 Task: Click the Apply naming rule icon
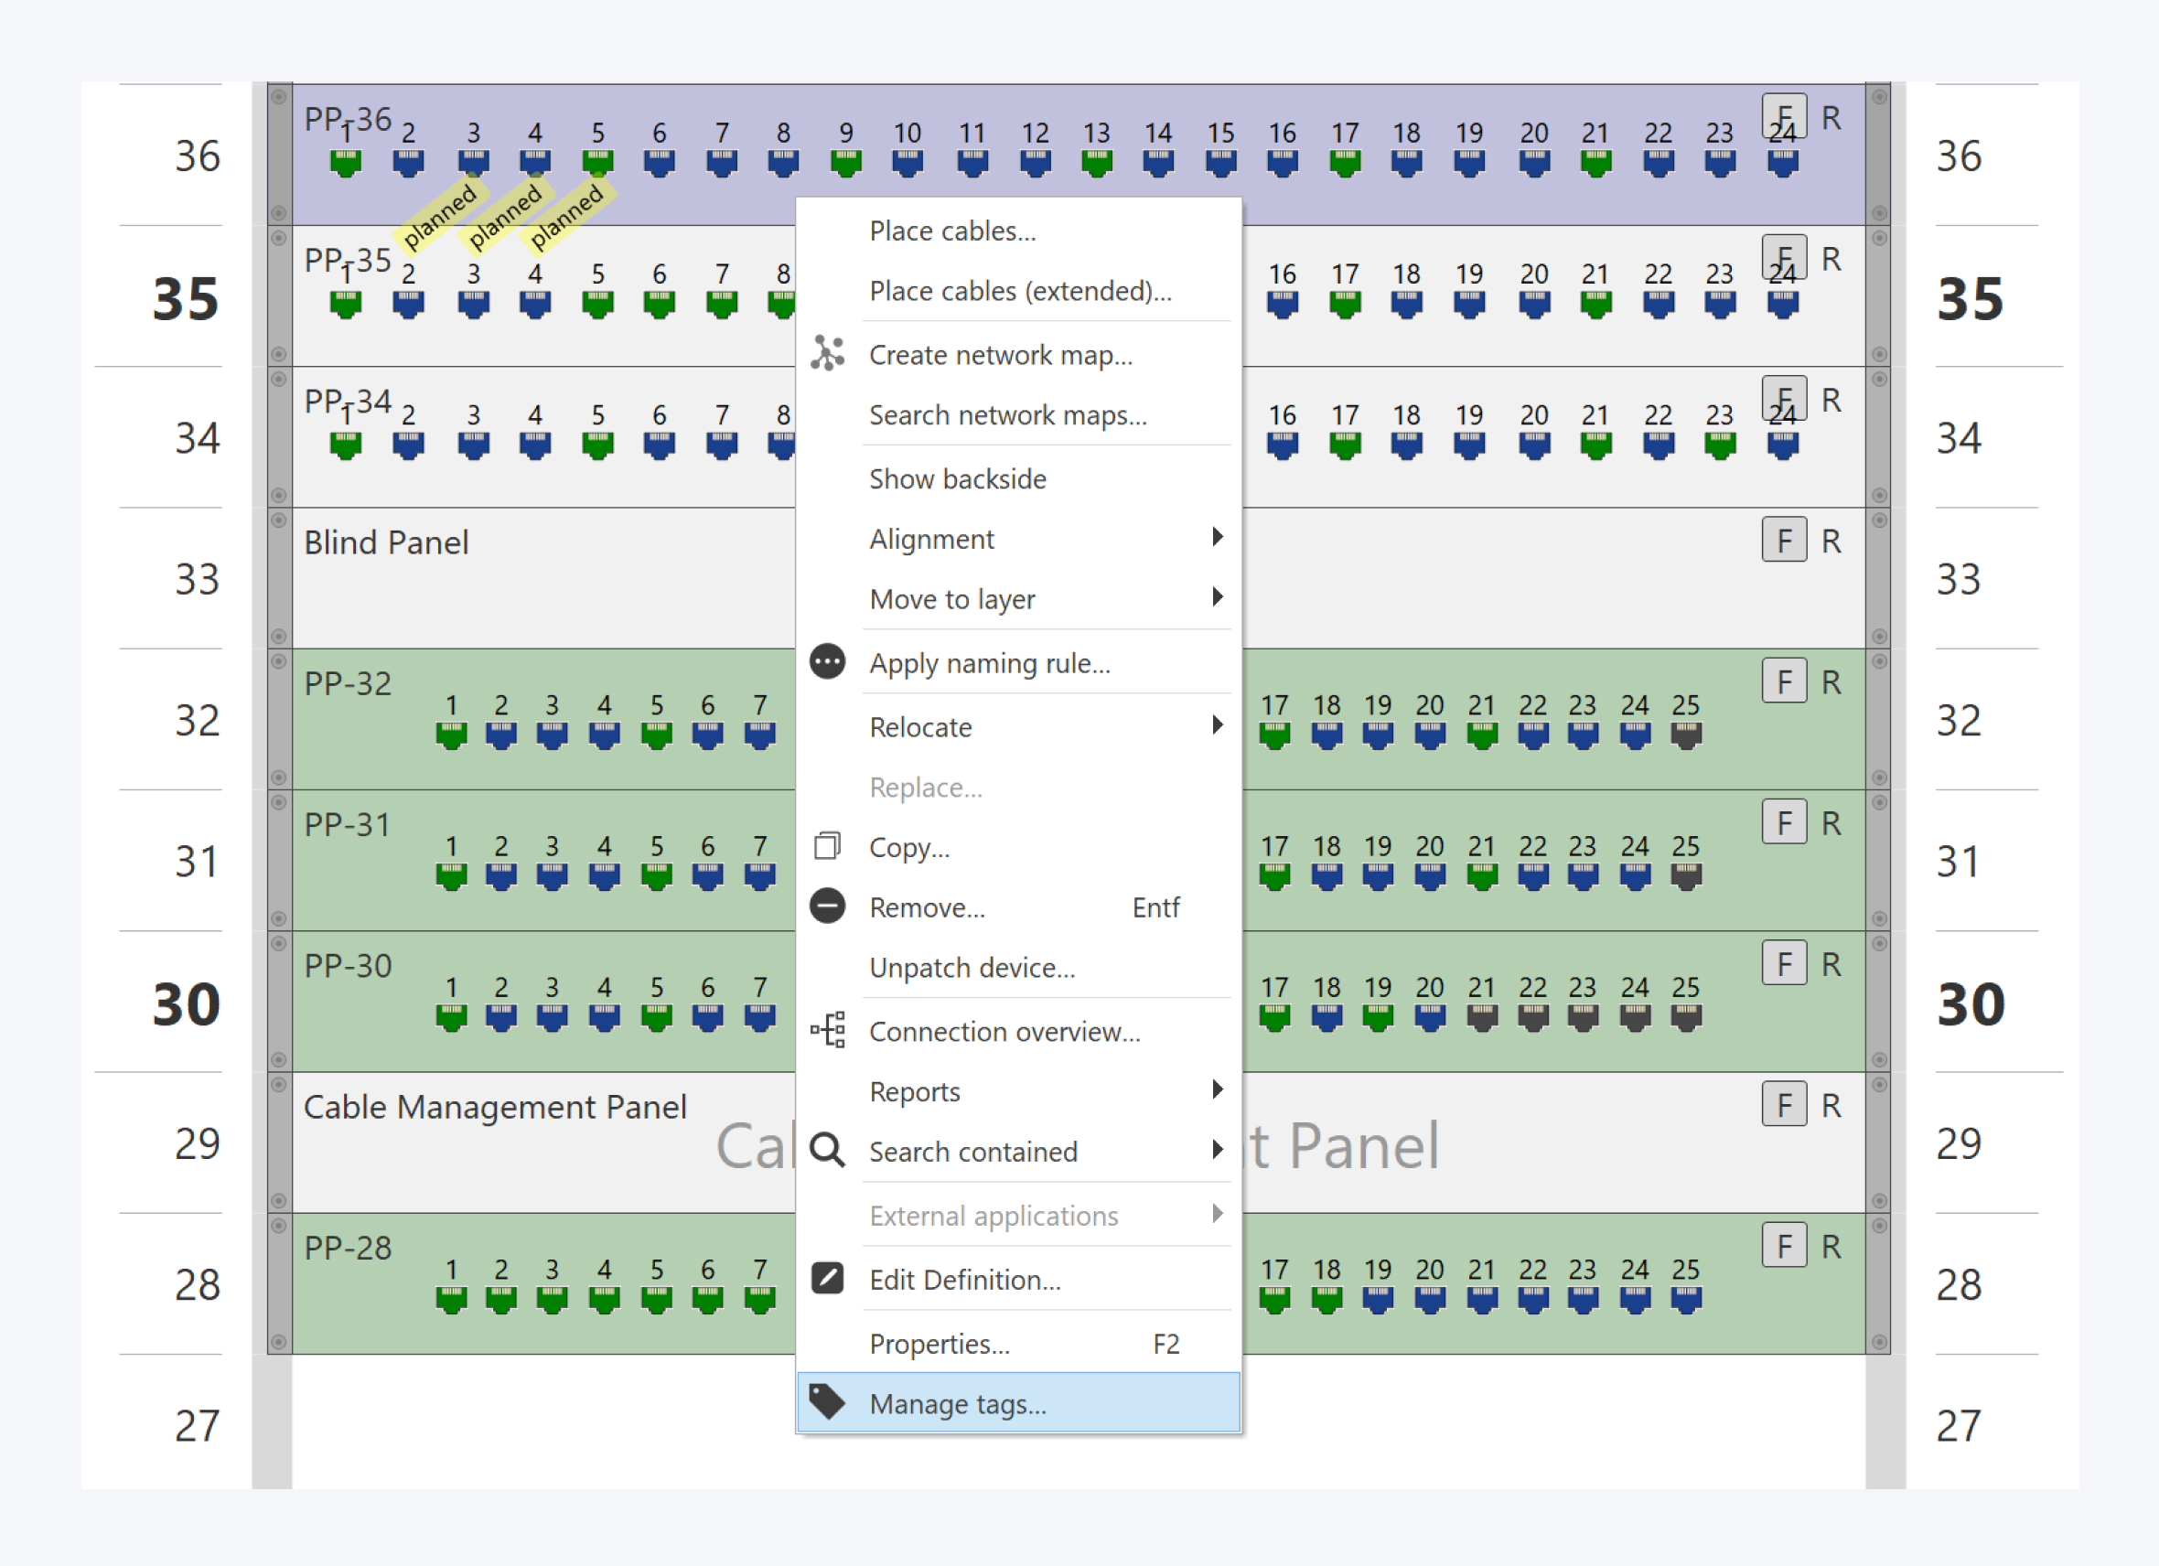tap(826, 662)
